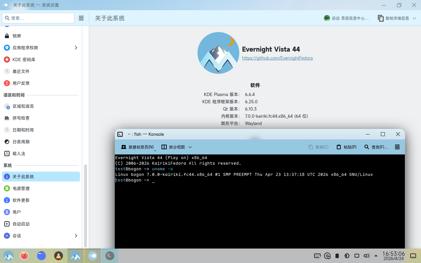Click the 复制详细信息 button
Viewport: 421px width, 263px height.
click(x=393, y=18)
